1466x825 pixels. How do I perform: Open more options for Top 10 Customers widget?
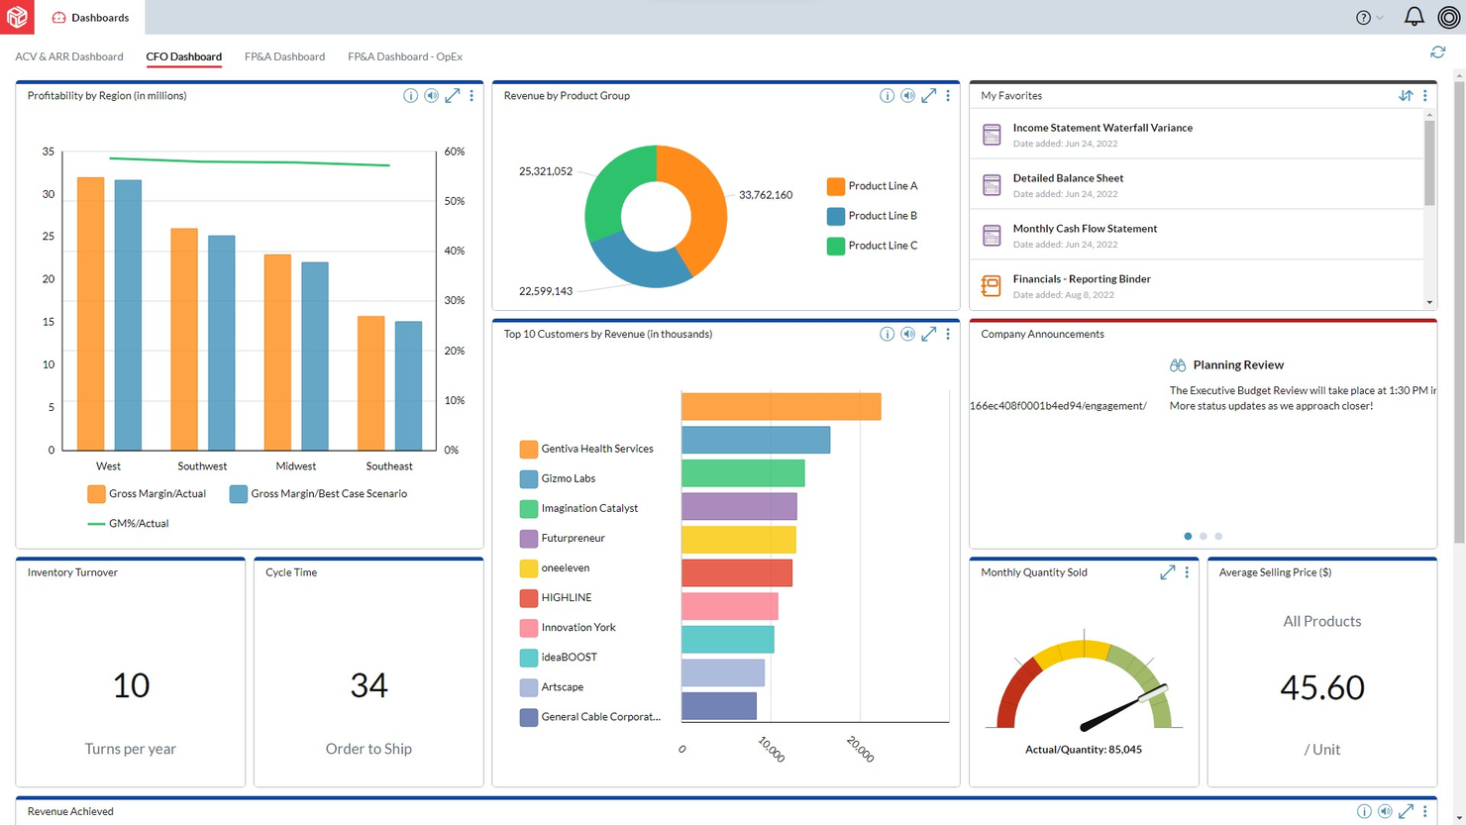point(947,334)
